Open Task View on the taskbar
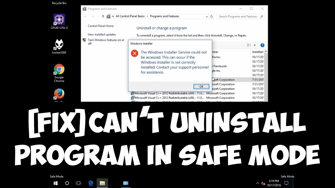Screen dimensions: 335x188 coord(79,183)
